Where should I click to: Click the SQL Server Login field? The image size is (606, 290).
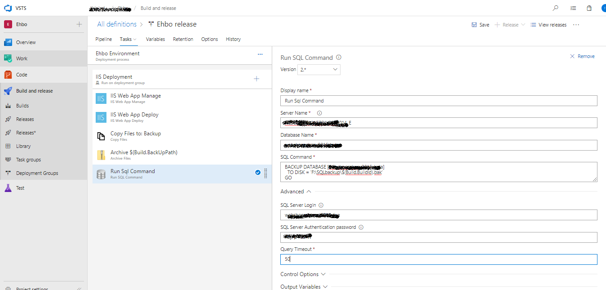(439, 215)
